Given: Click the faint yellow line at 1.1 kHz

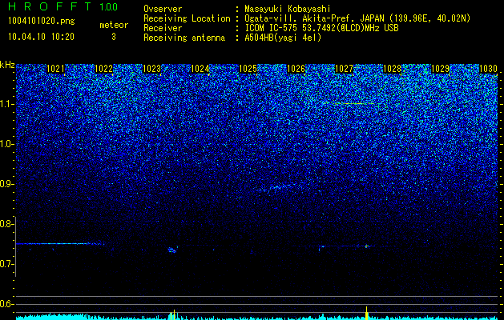Looking at the screenshot, I should (353, 104).
